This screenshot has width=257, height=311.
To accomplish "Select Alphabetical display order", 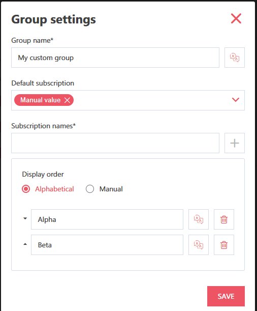I will 26,189.
